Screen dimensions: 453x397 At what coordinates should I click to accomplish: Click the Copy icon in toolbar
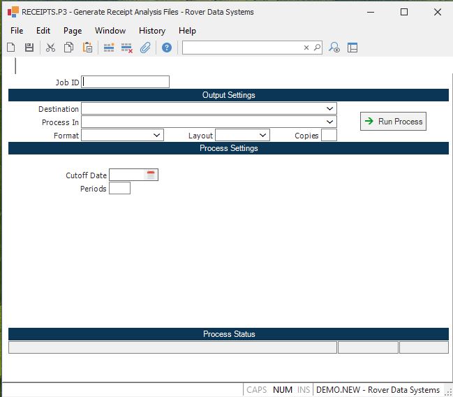[68, 48]
